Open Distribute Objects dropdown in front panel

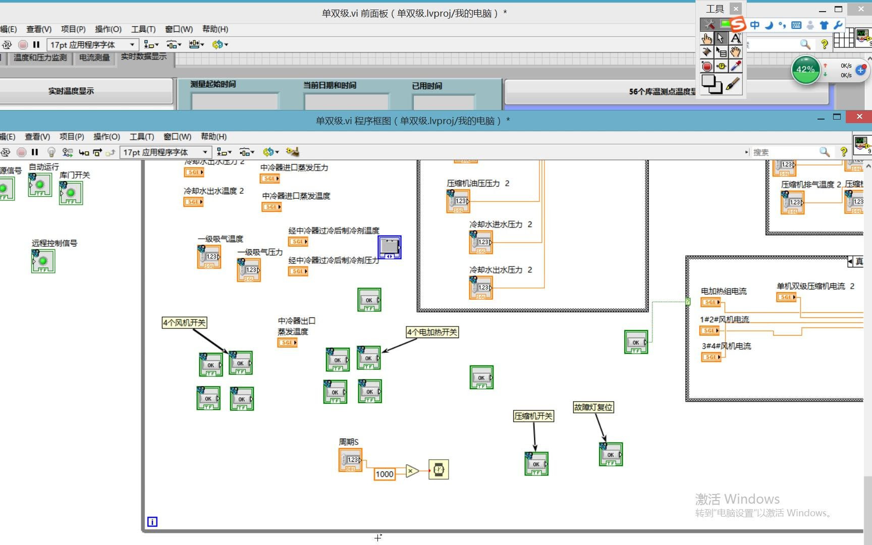(174, 44)
